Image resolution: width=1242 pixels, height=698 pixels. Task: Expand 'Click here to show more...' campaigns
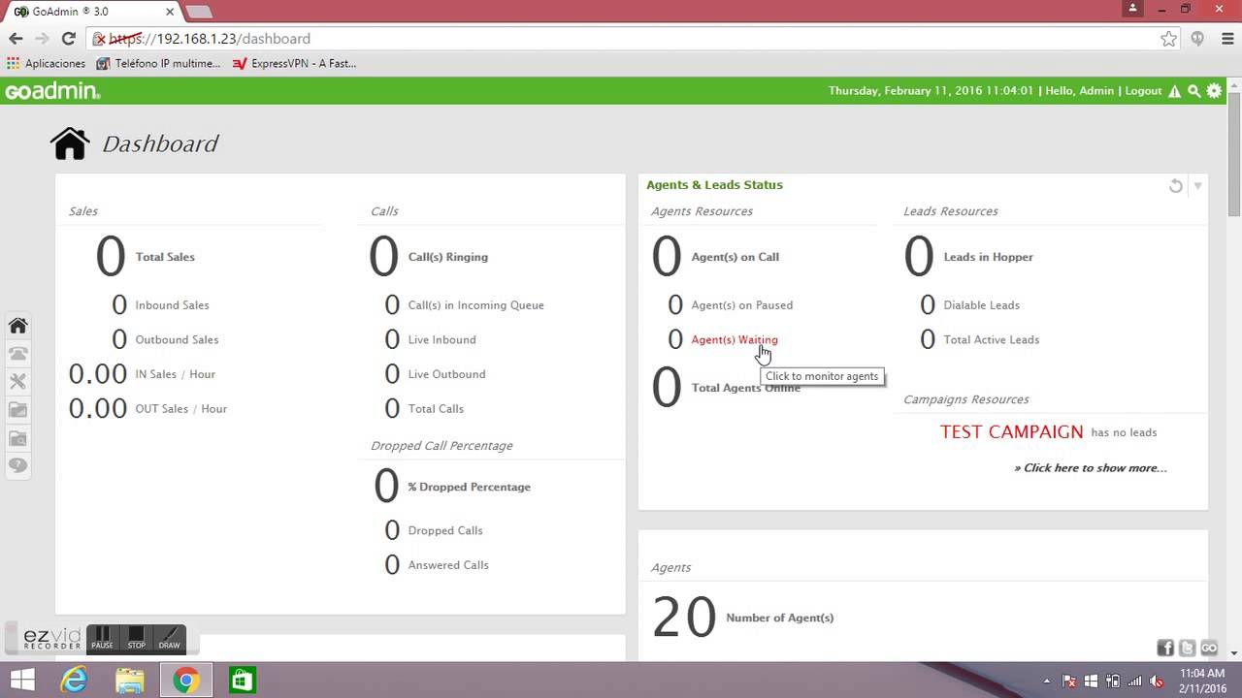1090,468
